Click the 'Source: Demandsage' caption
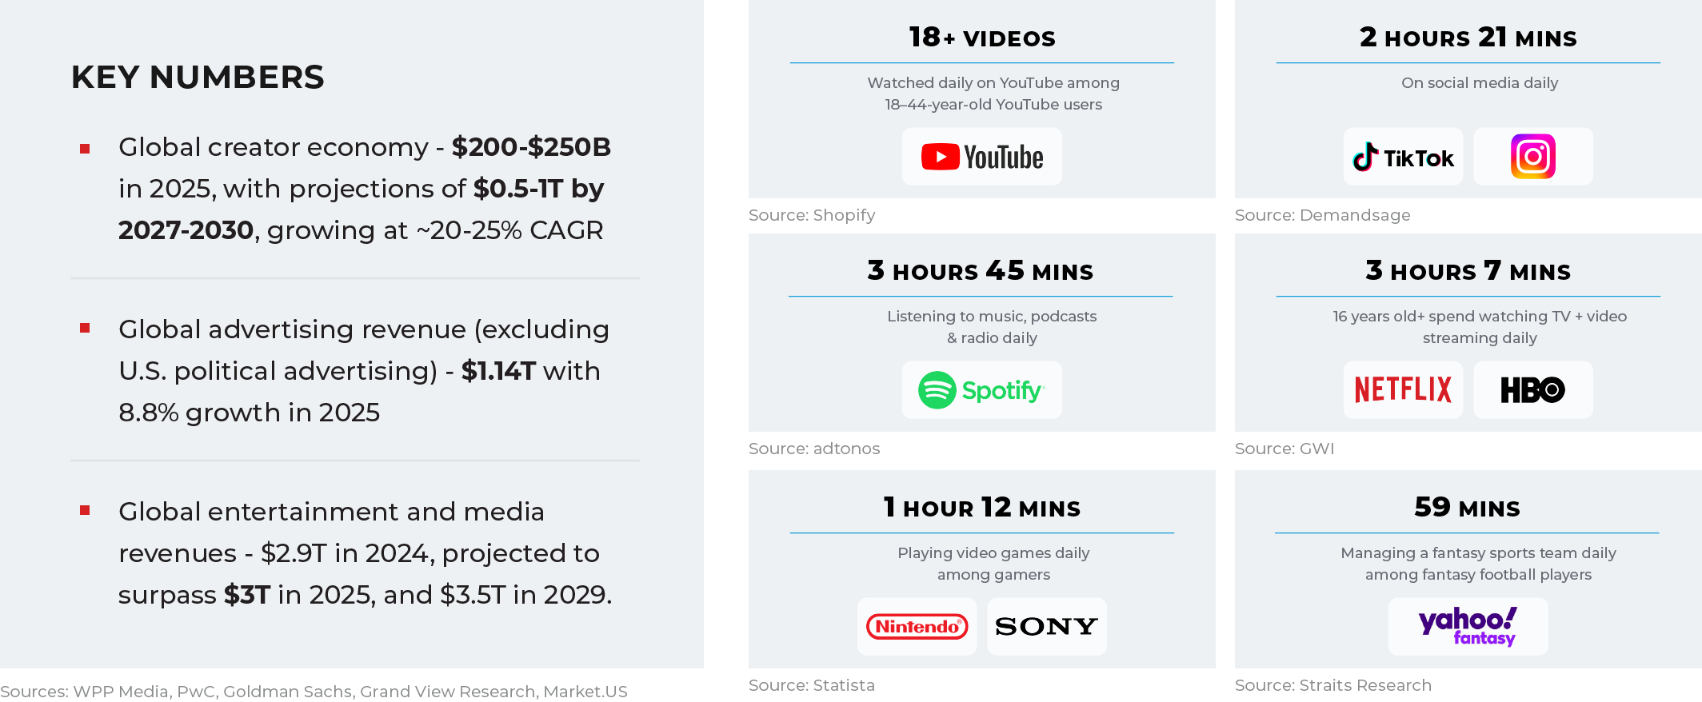Viewport: 1702px width, 702px height. (1322, 215)
